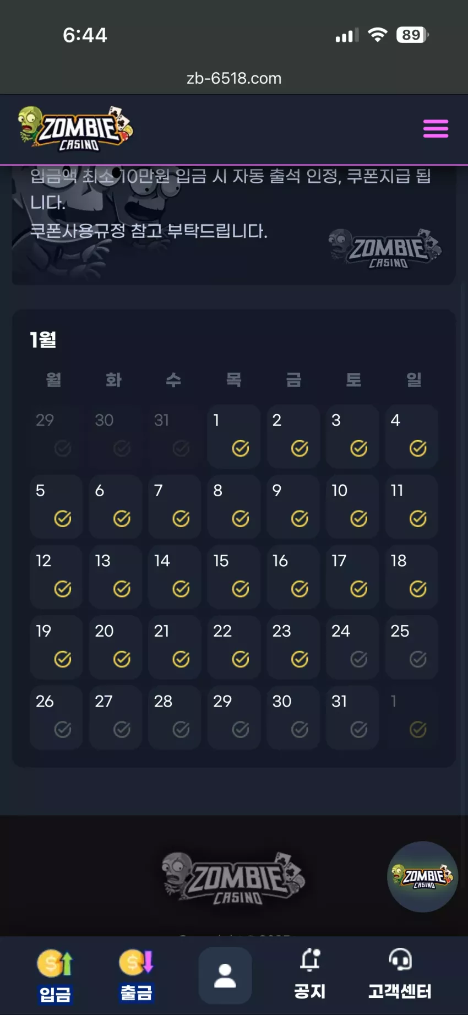Open the pink hamburger menu
The image size is (468, 1015).
[x=436, y=129]
